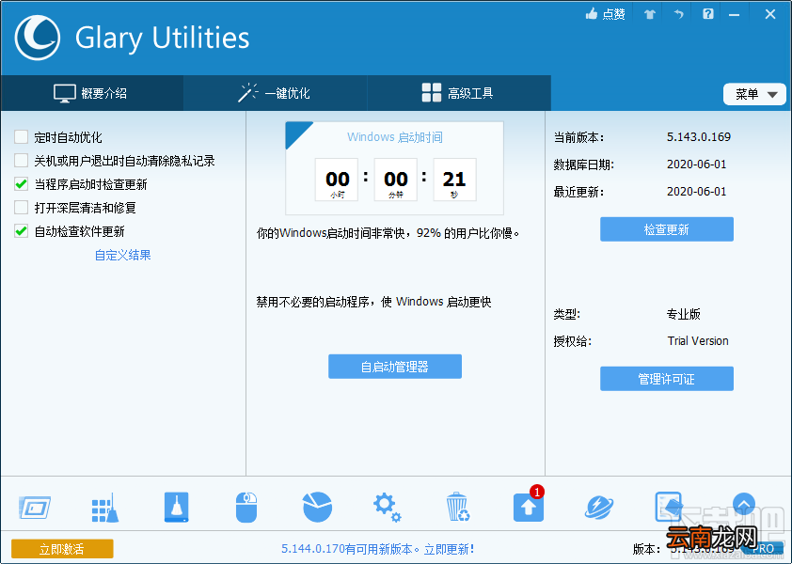792x564 pixels.
Task: Click the thumbs-up 点赞 icon
Action: (592, 14)
